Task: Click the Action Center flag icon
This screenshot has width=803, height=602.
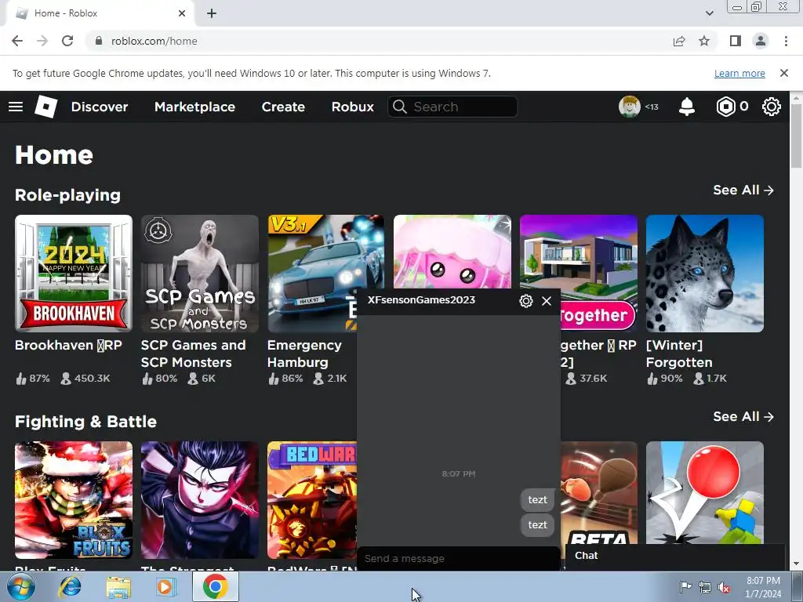Action: pyautogui.click(x=685, y=587)
